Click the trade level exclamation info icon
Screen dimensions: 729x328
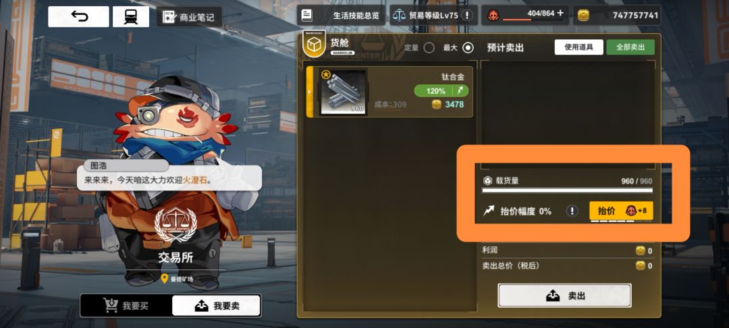(x=466, y=16)
